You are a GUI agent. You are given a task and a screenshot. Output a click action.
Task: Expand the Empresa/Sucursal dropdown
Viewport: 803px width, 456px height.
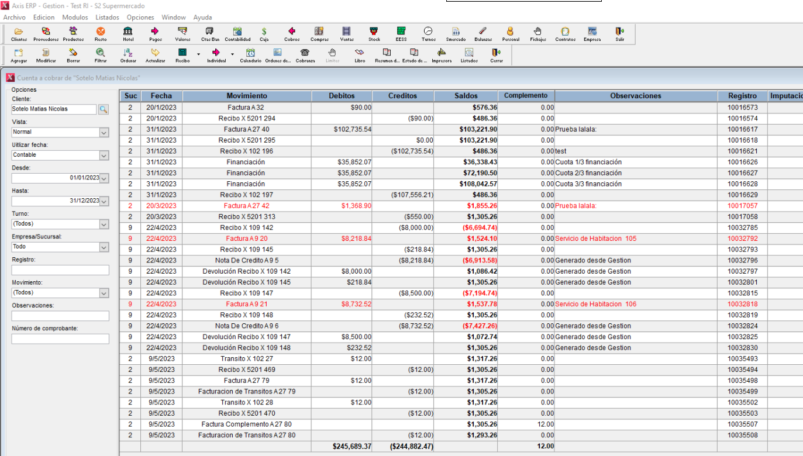coord(104,247)
